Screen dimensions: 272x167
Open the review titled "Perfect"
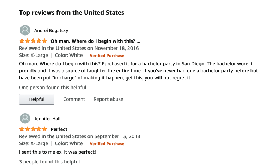coord(59,129)
